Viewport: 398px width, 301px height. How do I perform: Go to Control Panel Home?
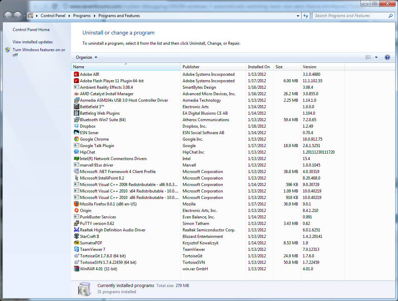[x=31, y=30]
